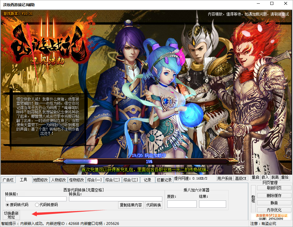Open the 用户系统 tab
The height and width of the screenshot is (227, 293).
(x=225, y=179)
